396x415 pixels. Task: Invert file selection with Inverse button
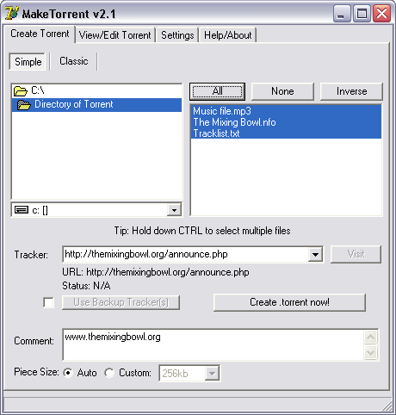tap(351, 91)
